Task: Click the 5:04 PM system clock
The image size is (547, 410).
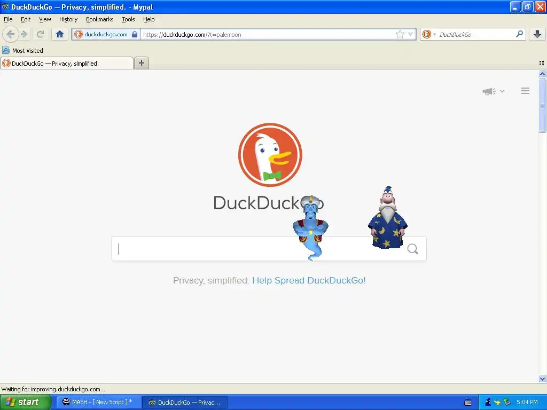Action: tap(527, 402)
